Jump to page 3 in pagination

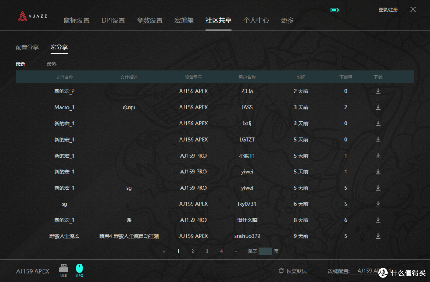coord(207,251)
